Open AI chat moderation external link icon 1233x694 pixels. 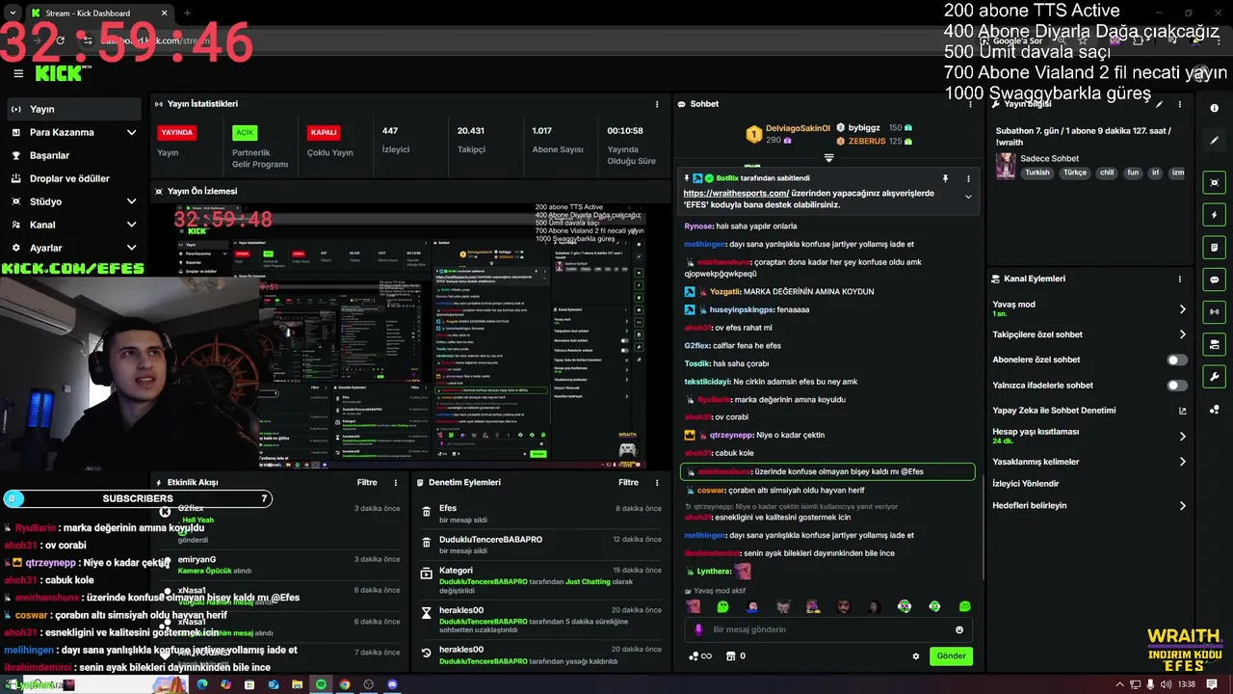[x=1183, y=411]
